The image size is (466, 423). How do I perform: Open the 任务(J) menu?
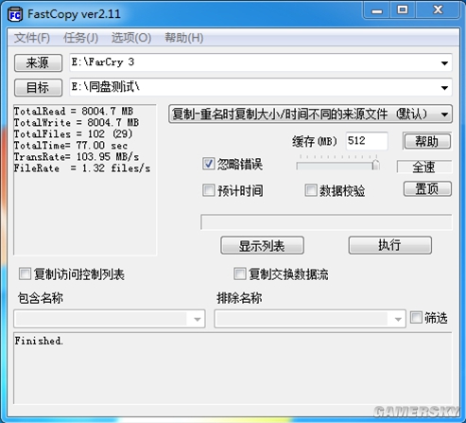click(80, 38)
